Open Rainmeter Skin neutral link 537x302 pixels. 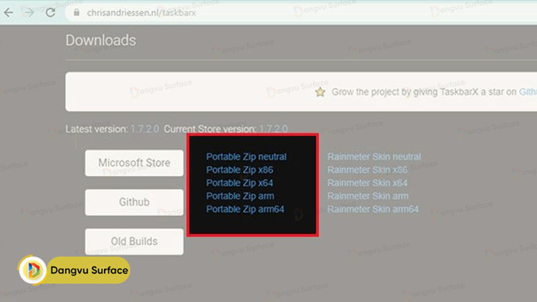pos(374,157)
